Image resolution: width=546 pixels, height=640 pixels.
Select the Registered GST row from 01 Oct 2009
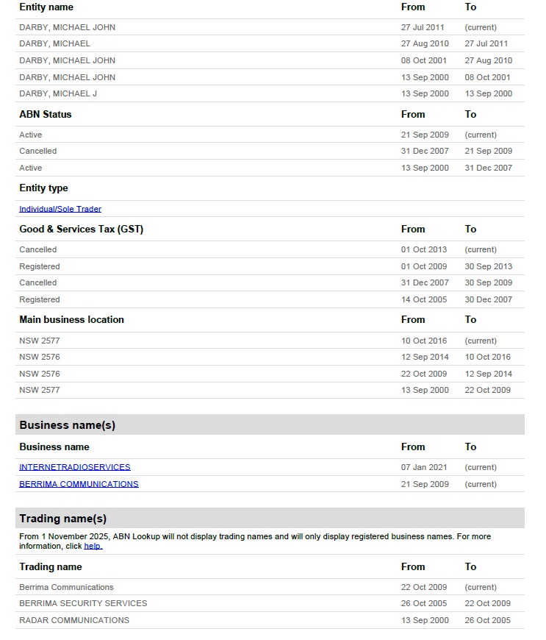click(270, 266)
